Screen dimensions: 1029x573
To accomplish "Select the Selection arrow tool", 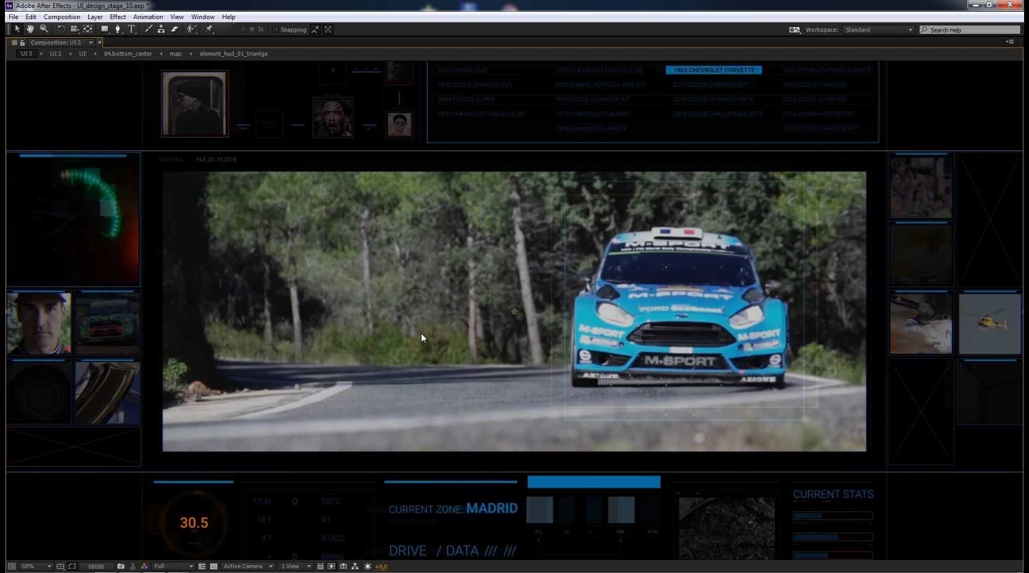I will tap(17, 29).
